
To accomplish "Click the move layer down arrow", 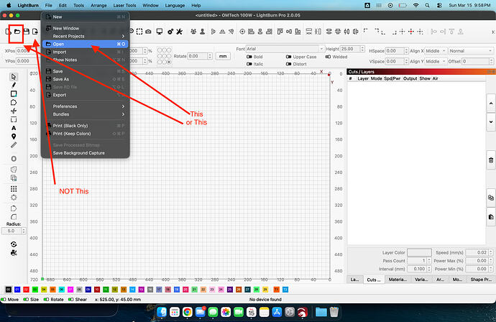I will pos(491,121).
